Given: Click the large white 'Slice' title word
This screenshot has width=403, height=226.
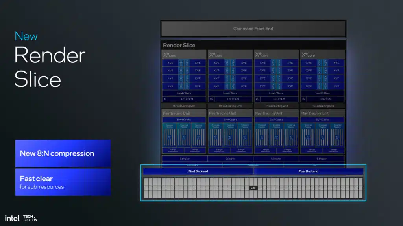Looking at the screenshot, I should click(x=37, y=79).
